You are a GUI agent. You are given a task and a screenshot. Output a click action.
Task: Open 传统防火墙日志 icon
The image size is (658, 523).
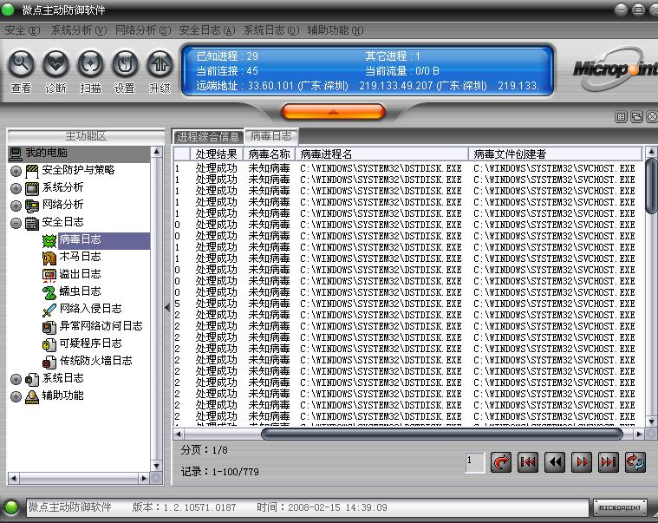[x=49, y=362]
